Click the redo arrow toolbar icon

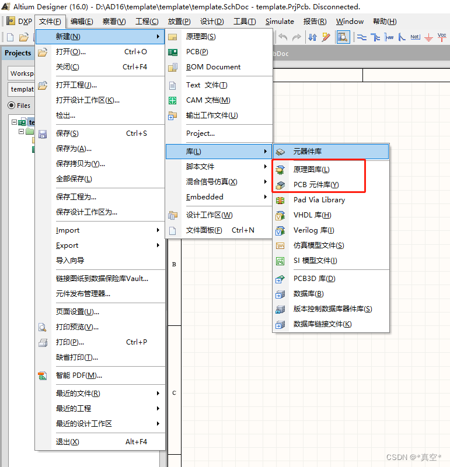296,37
